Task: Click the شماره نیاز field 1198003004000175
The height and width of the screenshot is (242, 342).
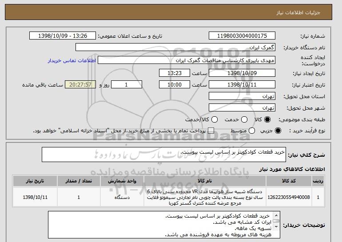Action: 242,36
